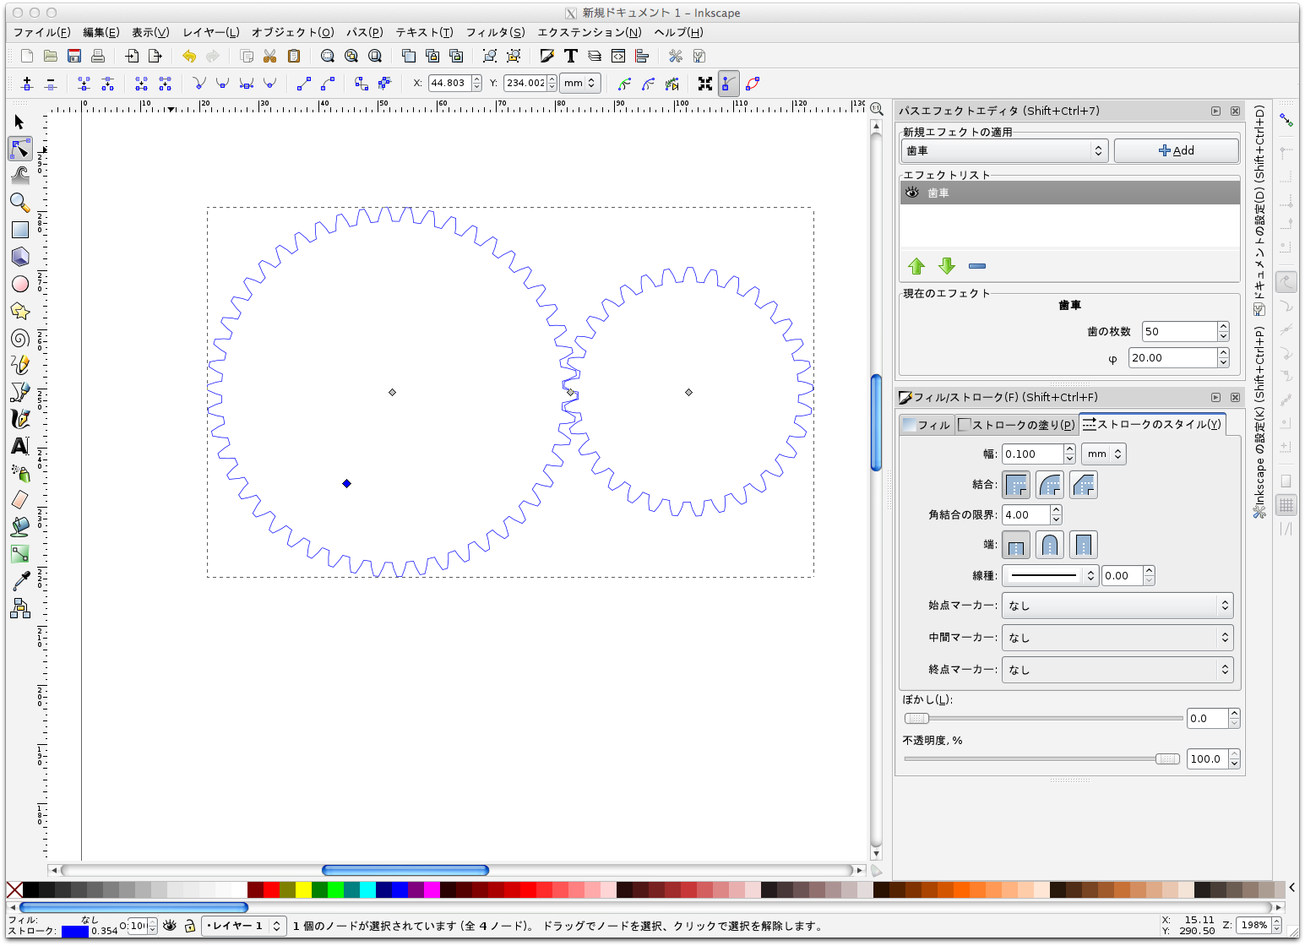Select butt cap style button
1305x946 pixels.
(x=1016, y=545)
